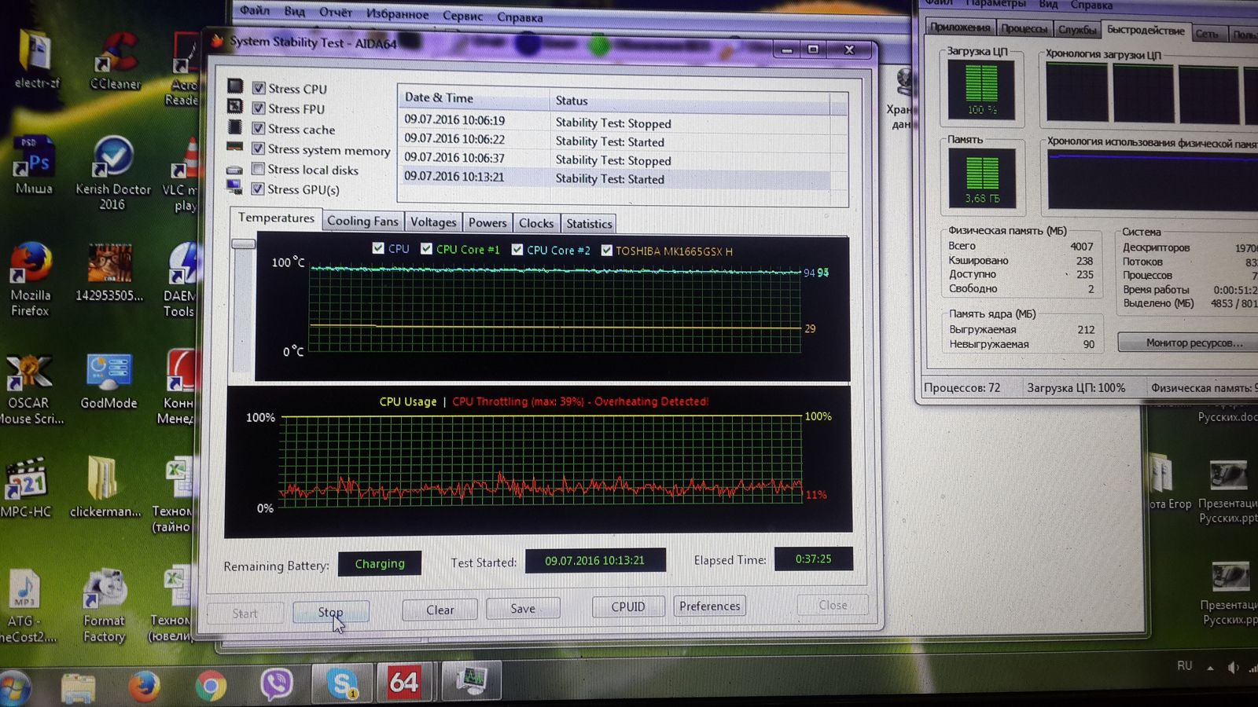Uncheck the Stress CPU checkbox
Screen dimensions: 1258x707
[x=259, y=88]
